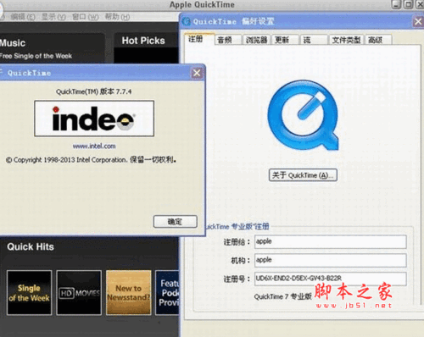Open the 流 tab
The height and width of the screenshot is (337, 424).
314,40
